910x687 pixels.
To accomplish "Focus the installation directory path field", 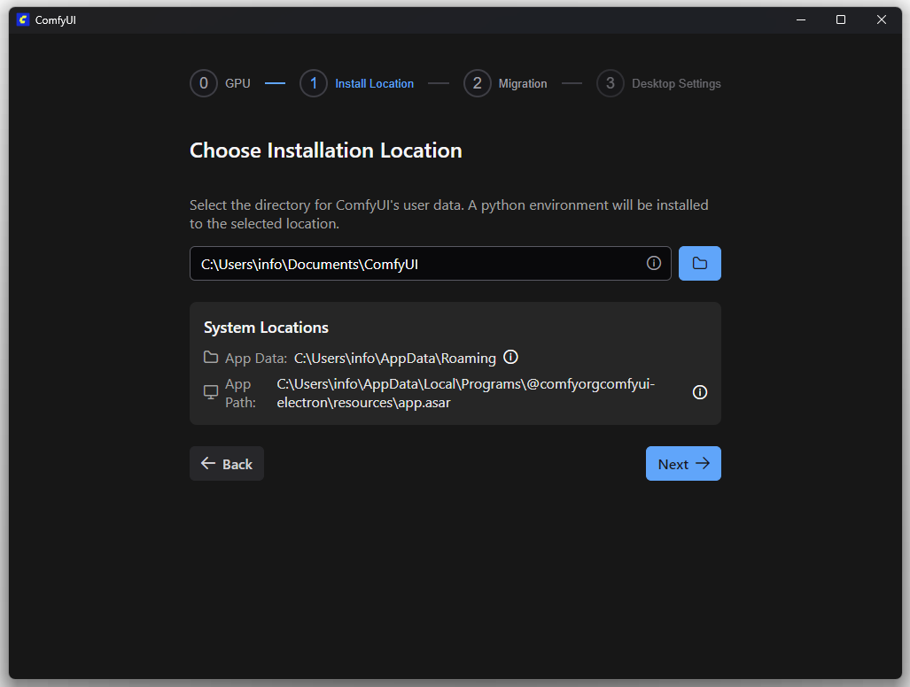I will (x=416, y=264).
